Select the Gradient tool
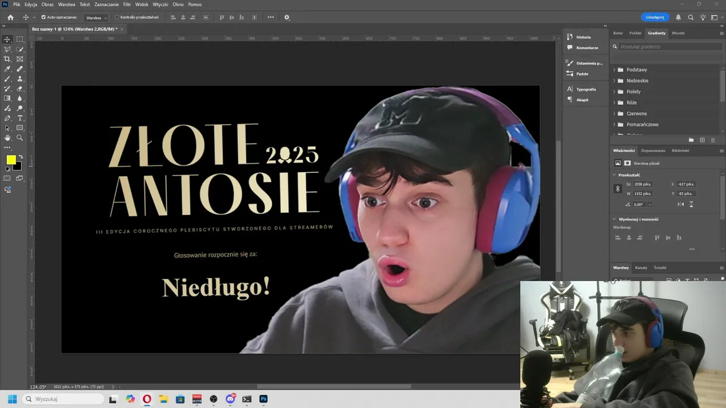Image resolution: width=726 pixels, height=408 pixels. pyautogui.click(x=7, y=98)
